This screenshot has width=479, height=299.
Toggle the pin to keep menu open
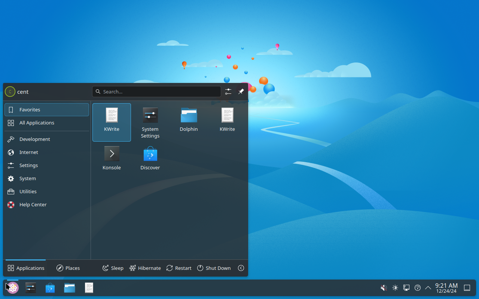[x=241, y=91]
